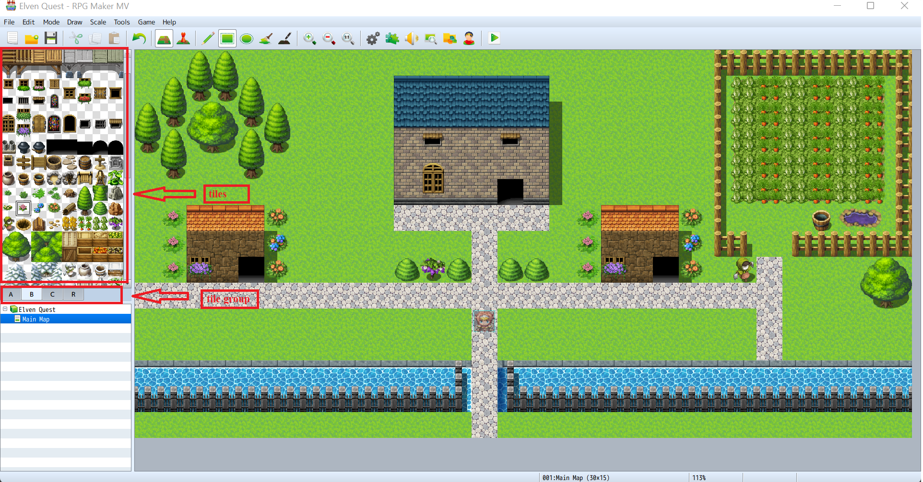Open an existing project via the folder icon
Viewport: 923px width, 482px height.
coord(32,38)
